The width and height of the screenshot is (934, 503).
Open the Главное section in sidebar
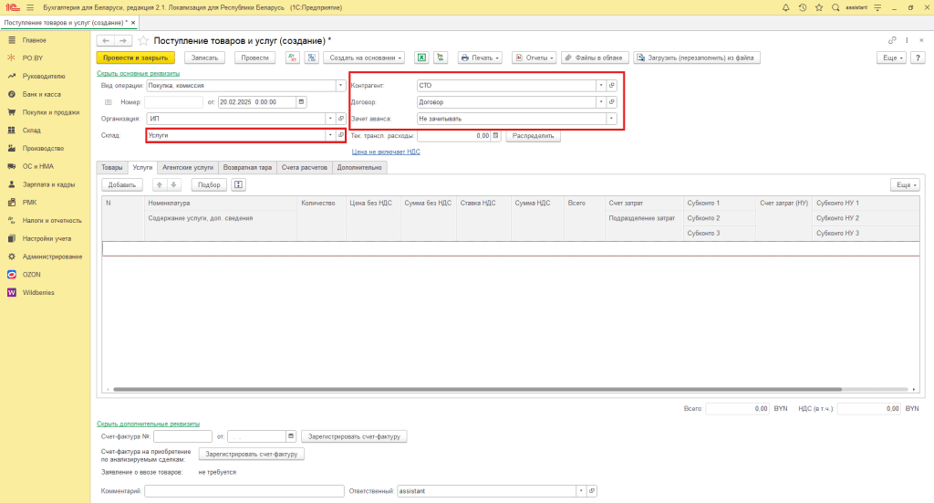(x=34, y=40)
